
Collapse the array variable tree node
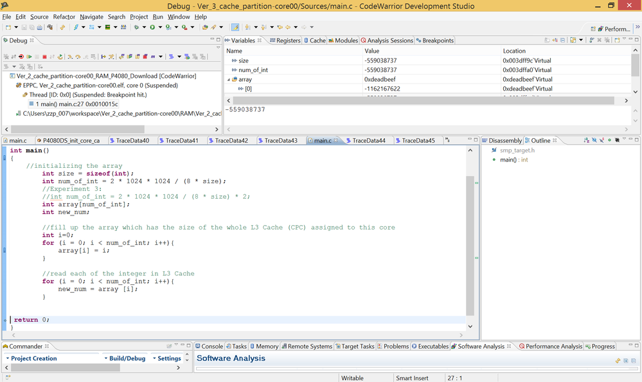(x=229, y=80)
